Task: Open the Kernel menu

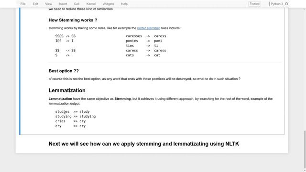Action: 91,4
